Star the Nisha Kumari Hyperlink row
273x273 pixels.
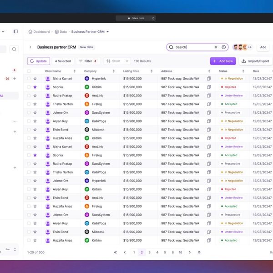click(35, 79)
